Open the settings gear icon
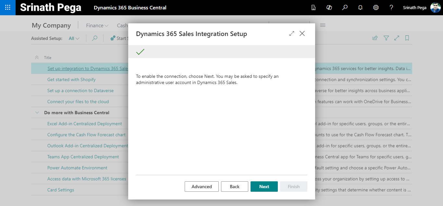This screenshot has height=206, width=443. pos(376,7)
